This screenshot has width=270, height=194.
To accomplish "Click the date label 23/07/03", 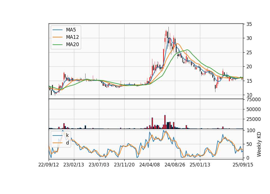I will click(99, 165).
